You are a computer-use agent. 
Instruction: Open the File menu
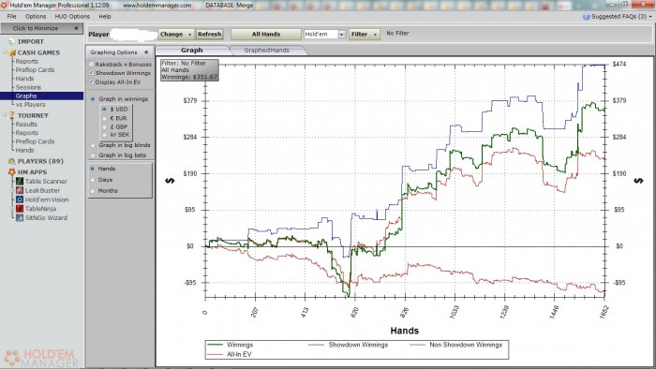coord(11,16)
